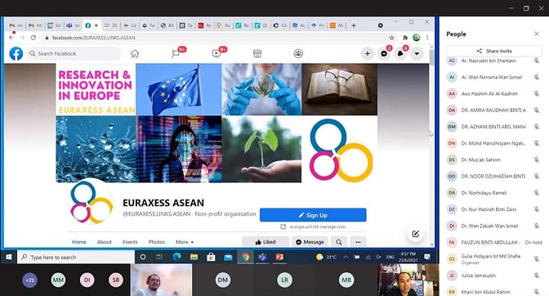Toggle mute icon for Ar. Nasrudin bin Sharkawi
Screen dimensions: 549x296
pos(537,61)
